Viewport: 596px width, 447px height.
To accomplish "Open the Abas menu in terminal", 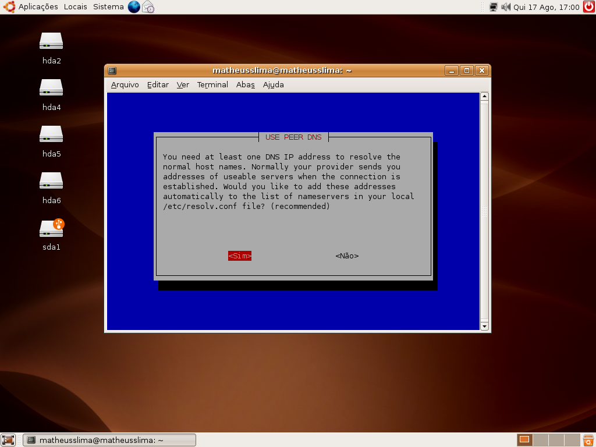I will tap(245, 85).
